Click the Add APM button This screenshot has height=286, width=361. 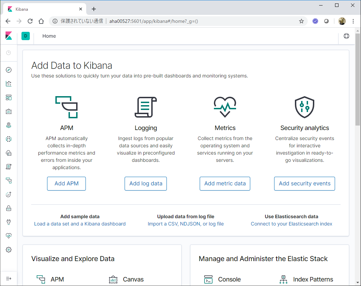click(66, 184)
